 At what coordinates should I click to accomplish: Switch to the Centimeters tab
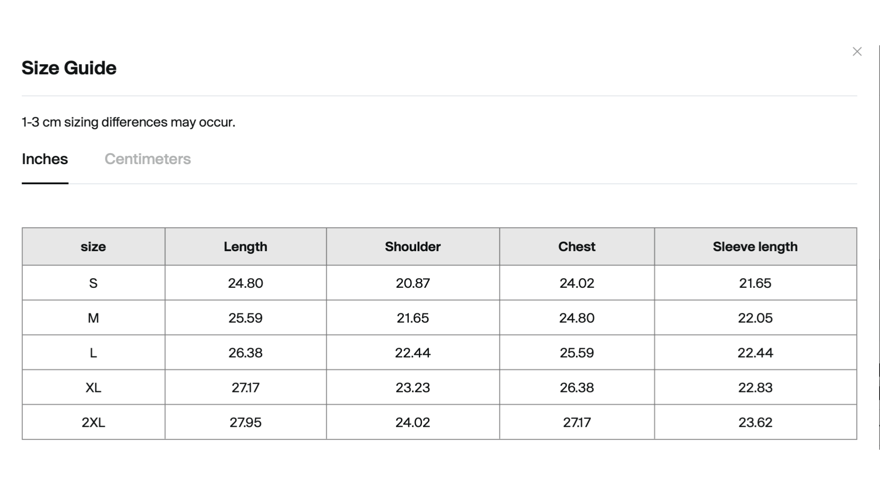pyautogui.click(x=148, y=159)
